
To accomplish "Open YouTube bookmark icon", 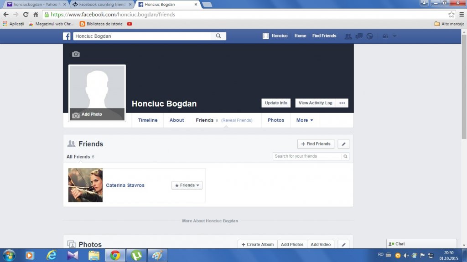I will point(129,24).
